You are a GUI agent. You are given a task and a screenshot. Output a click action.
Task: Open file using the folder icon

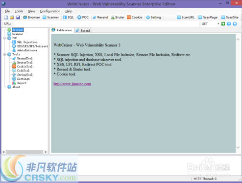tap(12, 17)
